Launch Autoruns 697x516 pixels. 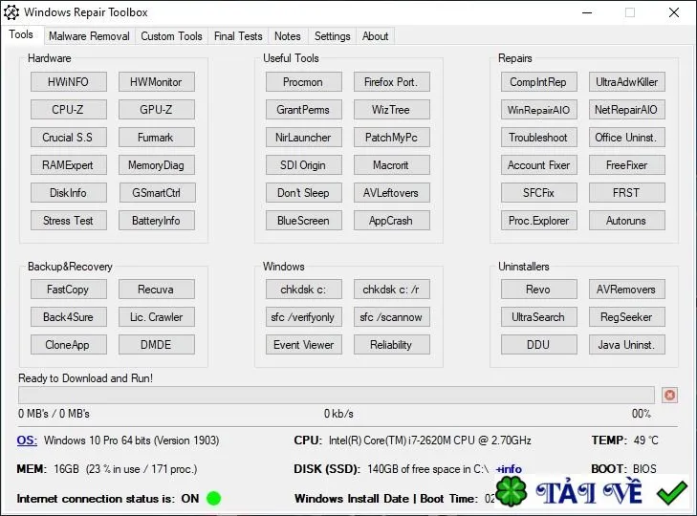click(x=627, y=221)
